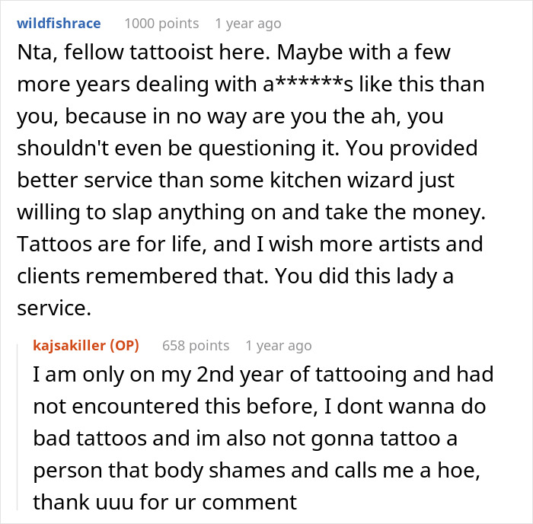Click the final word 'service.' of the top comment
This screenshot has width=533, height=524.
tap(52, 308)
